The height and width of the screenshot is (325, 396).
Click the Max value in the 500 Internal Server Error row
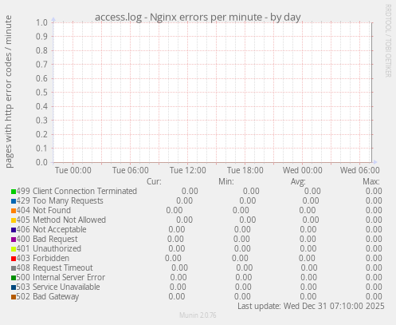click(374, 277)
